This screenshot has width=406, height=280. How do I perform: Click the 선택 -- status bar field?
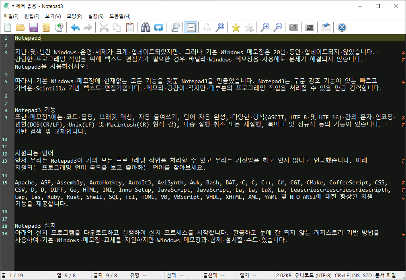[183, 275]
